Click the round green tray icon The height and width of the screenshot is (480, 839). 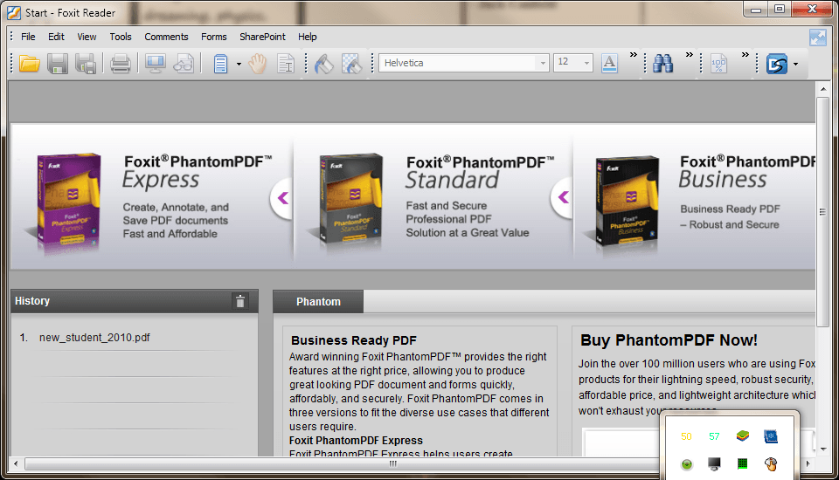coord(687,464)
